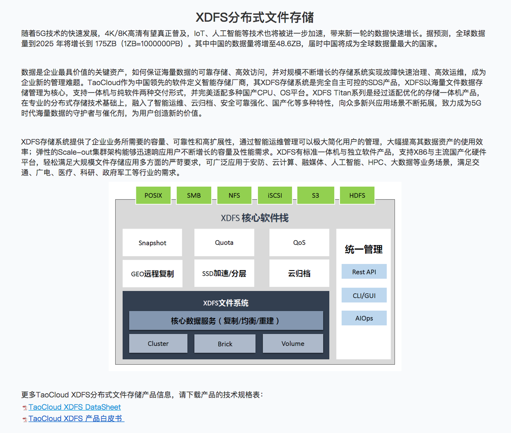Viewport: 511px width, 433px height.
Task: Click the 核心数据服务（复制/均衡/重建）bar
Action: tap(226, 321)
